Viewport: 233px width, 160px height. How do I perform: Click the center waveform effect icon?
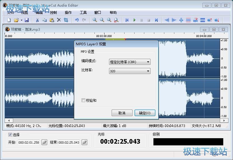click(x=181, y=20)
